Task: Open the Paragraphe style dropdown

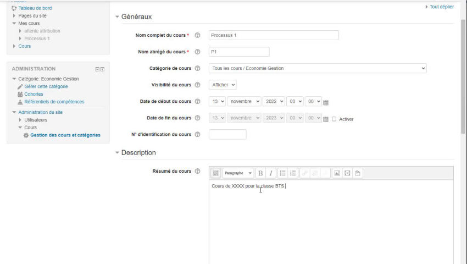Action: click(x=238, y=173)
